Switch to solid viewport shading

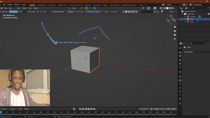click(167, 8)
